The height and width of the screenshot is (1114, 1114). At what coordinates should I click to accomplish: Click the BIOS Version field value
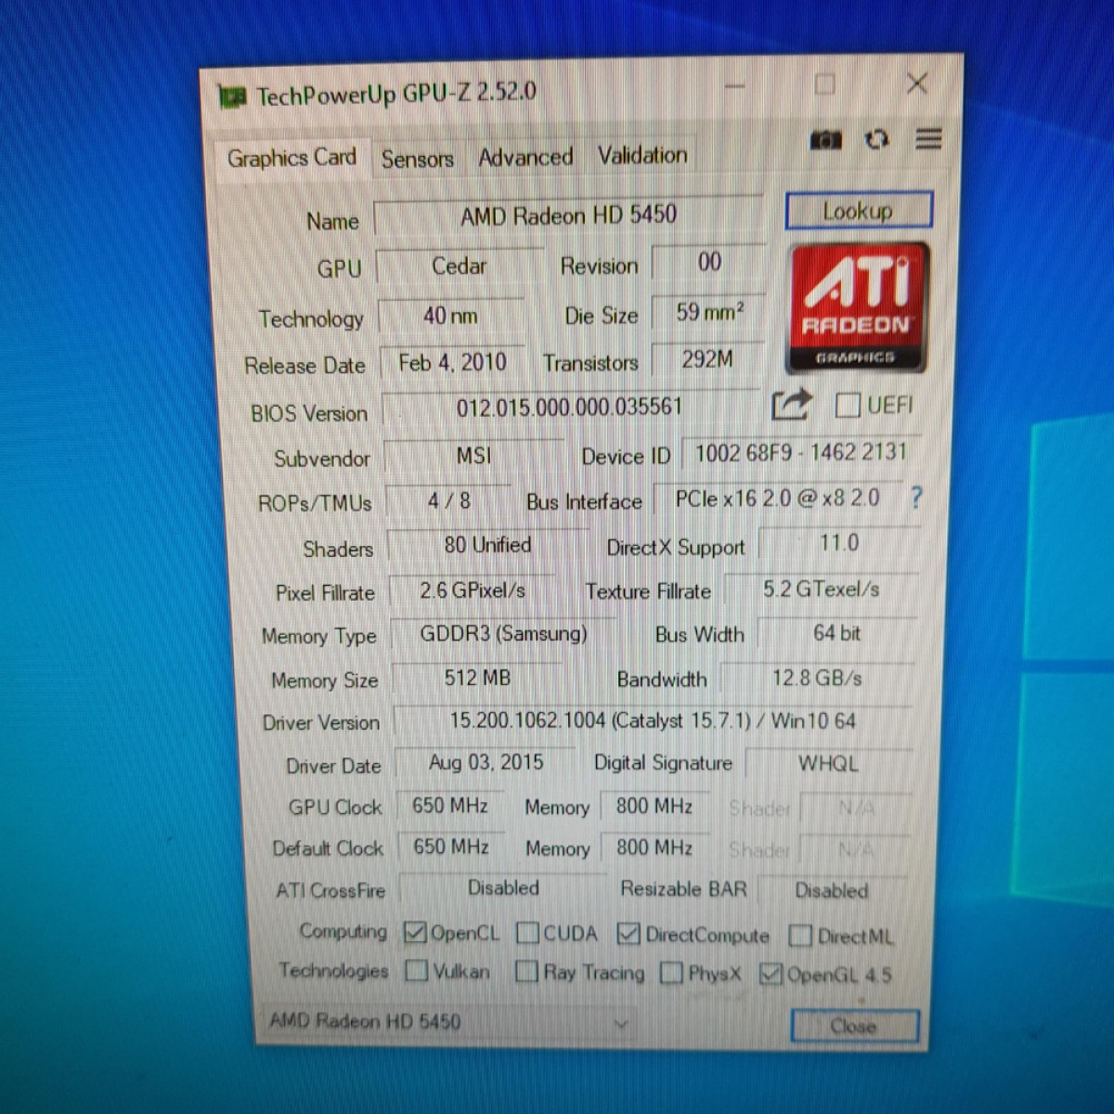coord(569,407)
